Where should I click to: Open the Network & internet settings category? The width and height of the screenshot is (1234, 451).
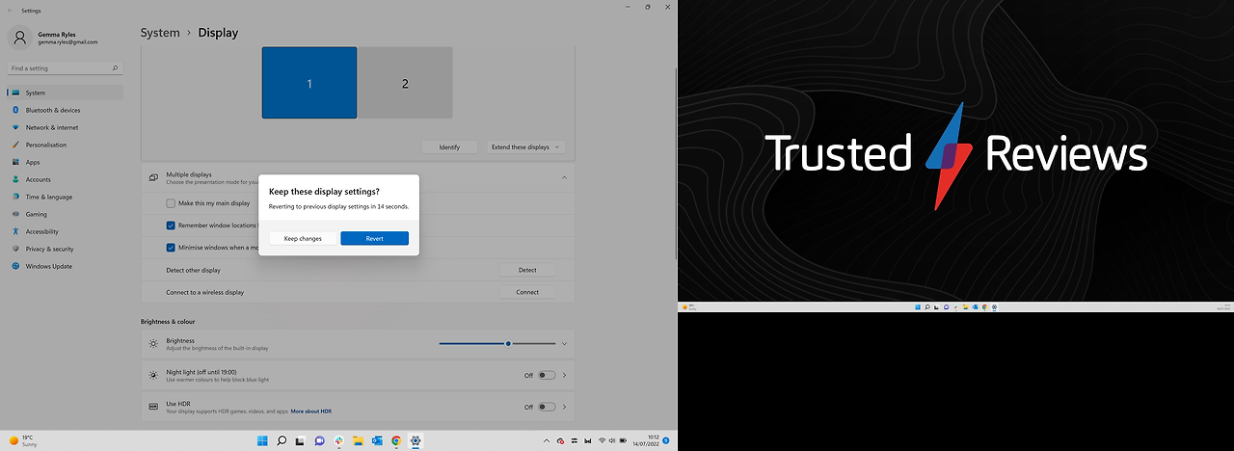coord(66,127)
